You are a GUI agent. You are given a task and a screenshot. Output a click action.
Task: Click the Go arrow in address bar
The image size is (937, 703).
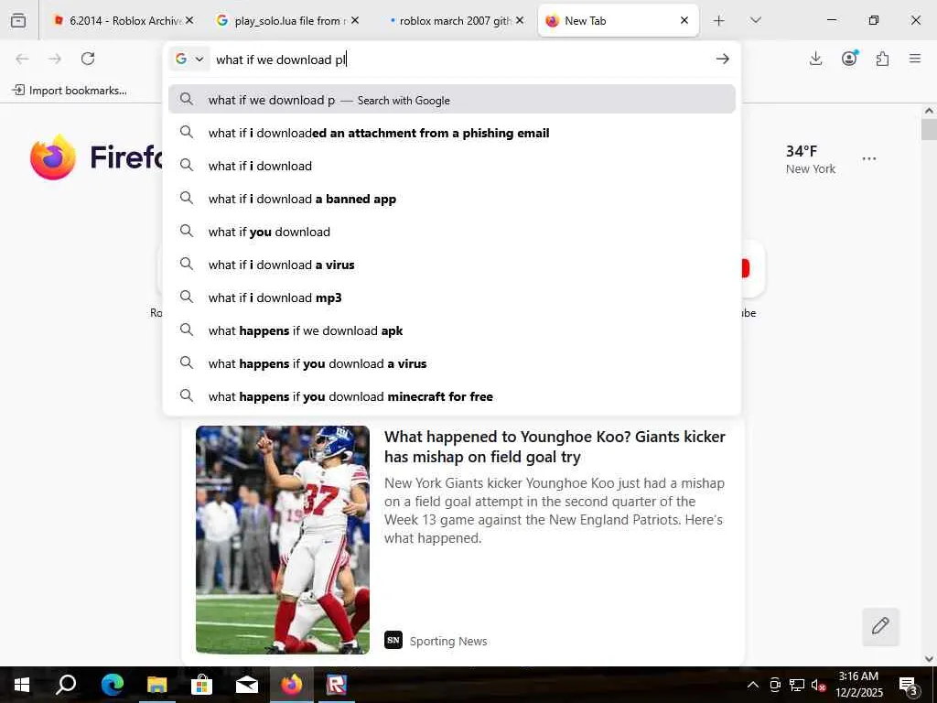pos(723,59)
